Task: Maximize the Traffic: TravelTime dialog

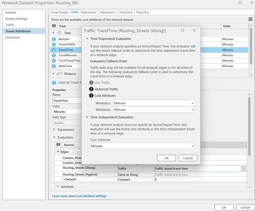Action: pos(183,31)
